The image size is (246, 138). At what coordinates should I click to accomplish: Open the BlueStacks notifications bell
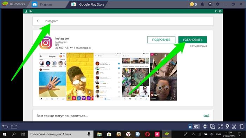pyautogui.click(x=202, y=4)
